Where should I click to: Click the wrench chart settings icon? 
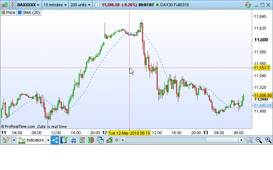[x=109, y=140]
